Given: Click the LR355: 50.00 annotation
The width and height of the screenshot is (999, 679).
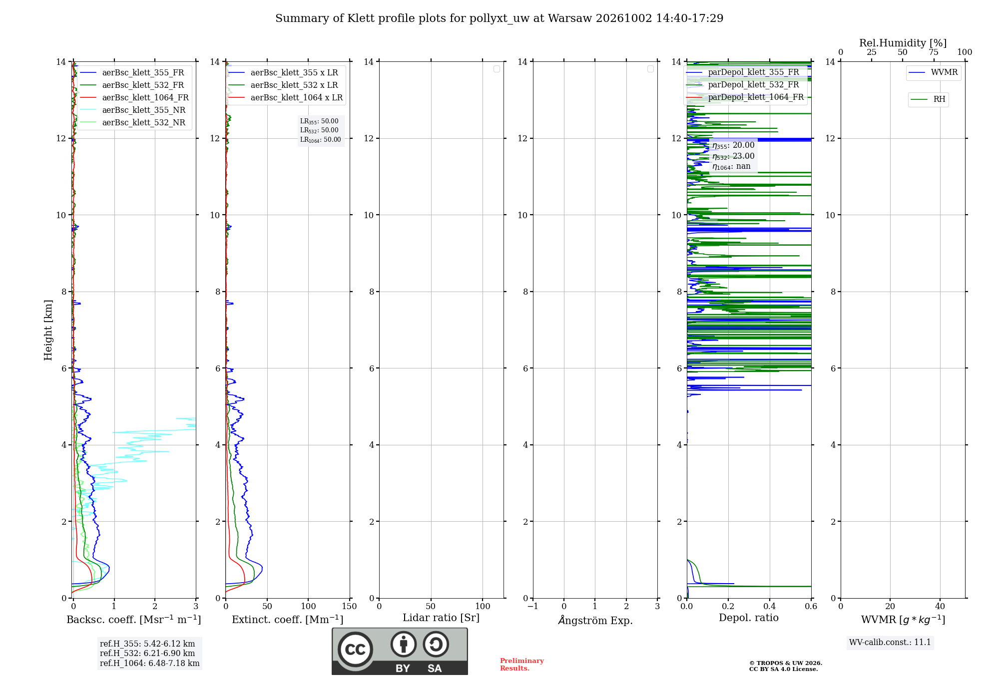Looking at the screenshot, I should pyautogui.click(x=319, y=121).
